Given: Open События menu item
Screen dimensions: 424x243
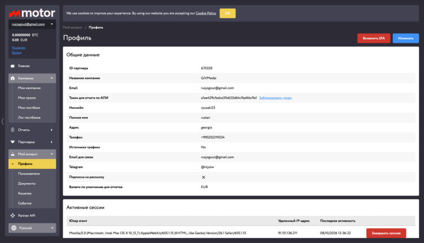Looking at the screenshot, I should click(24, 203).
